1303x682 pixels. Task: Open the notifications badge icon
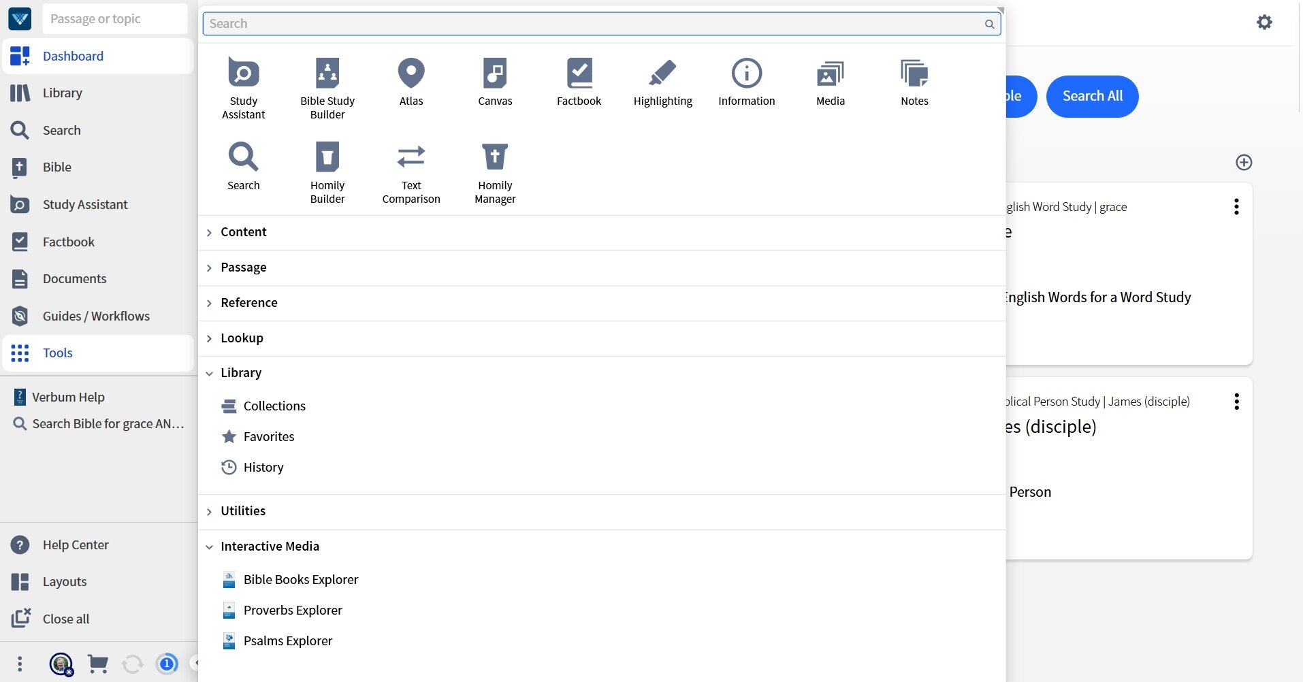[x=167, y=664]
